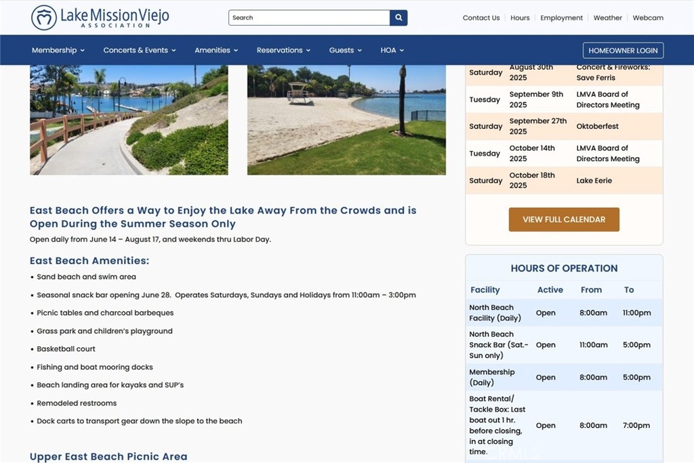Select the Lake Eerie calendar event
The image size is (694, 463).
[x=594, y=181]
